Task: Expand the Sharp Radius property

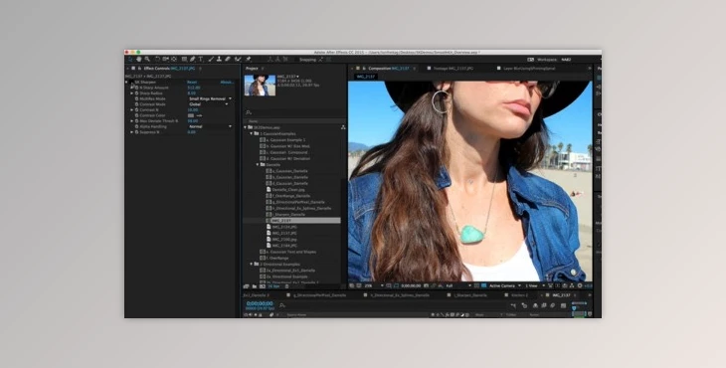Action: pos(131,93)
